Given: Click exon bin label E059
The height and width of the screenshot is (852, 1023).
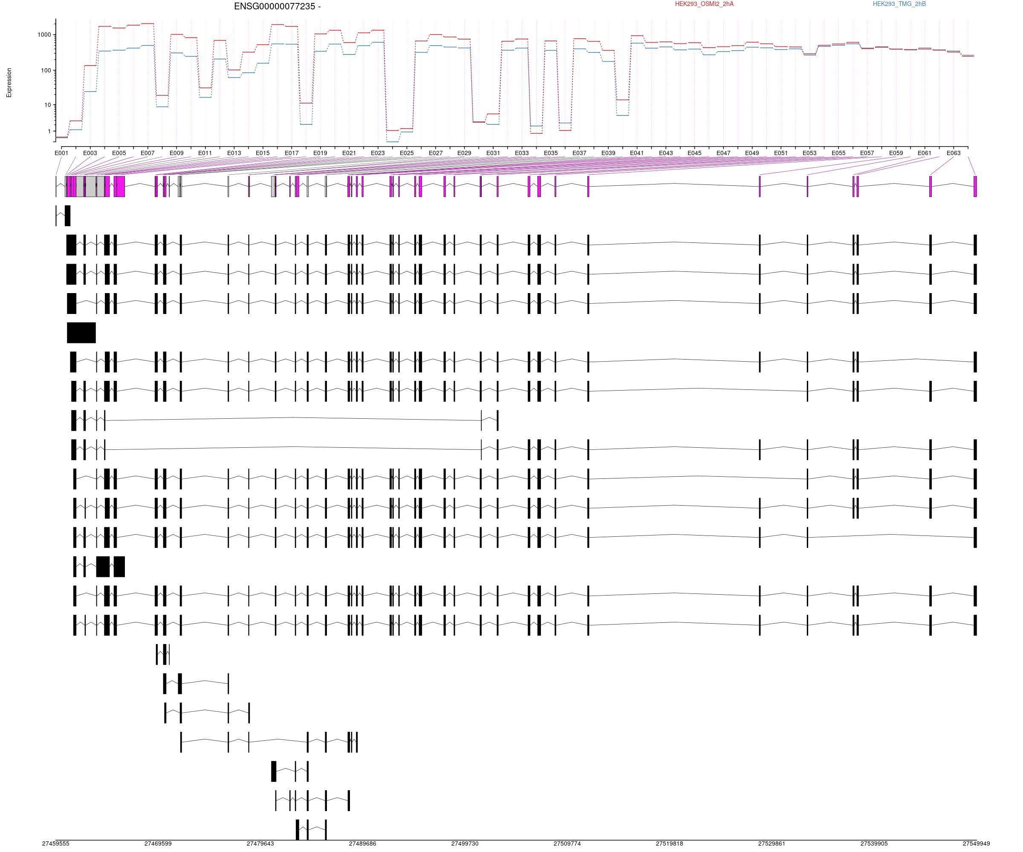Looking at the screenshot, I should coord(896,153).
